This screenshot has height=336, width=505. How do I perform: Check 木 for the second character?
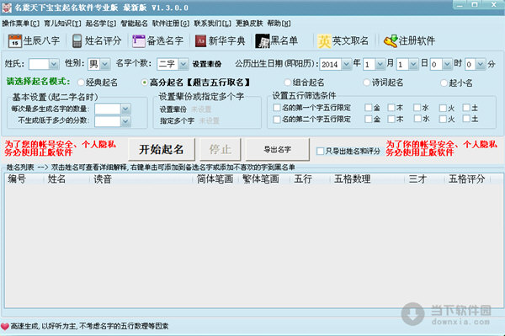click(391, 119)
